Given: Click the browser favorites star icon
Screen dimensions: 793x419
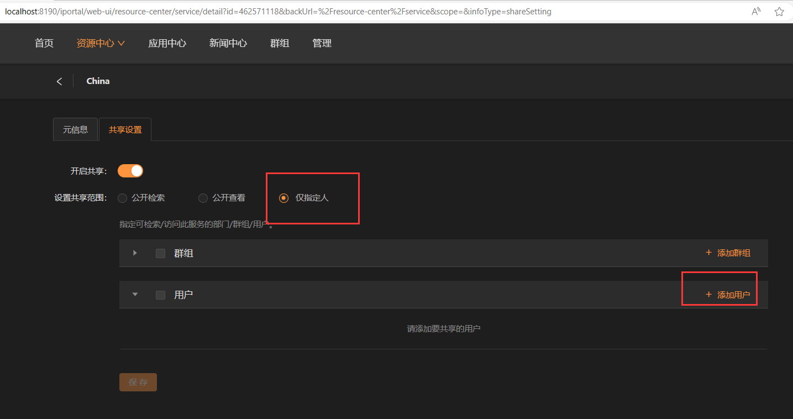Looking at the screenshot, I should pyautogui.click(x=779, y=11).
